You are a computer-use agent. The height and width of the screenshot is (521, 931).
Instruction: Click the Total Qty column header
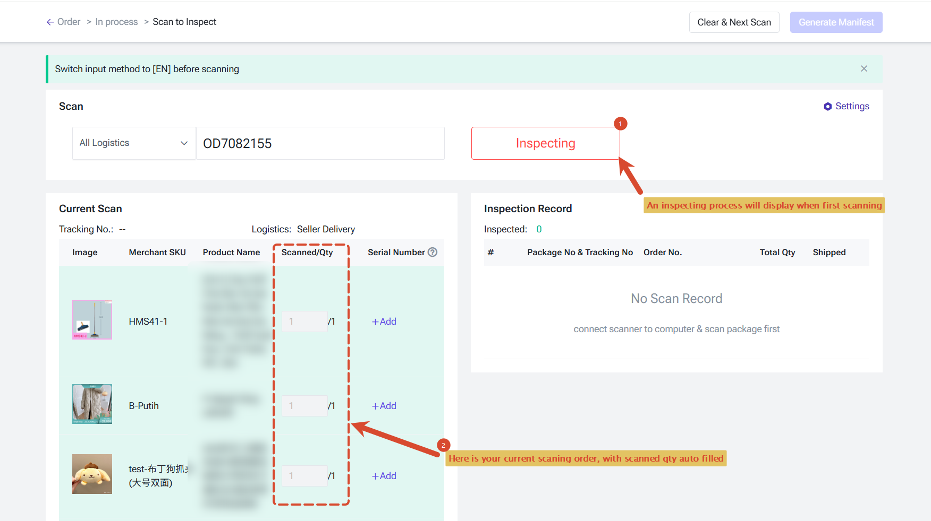pyautogui.click(x=777, y=253)
